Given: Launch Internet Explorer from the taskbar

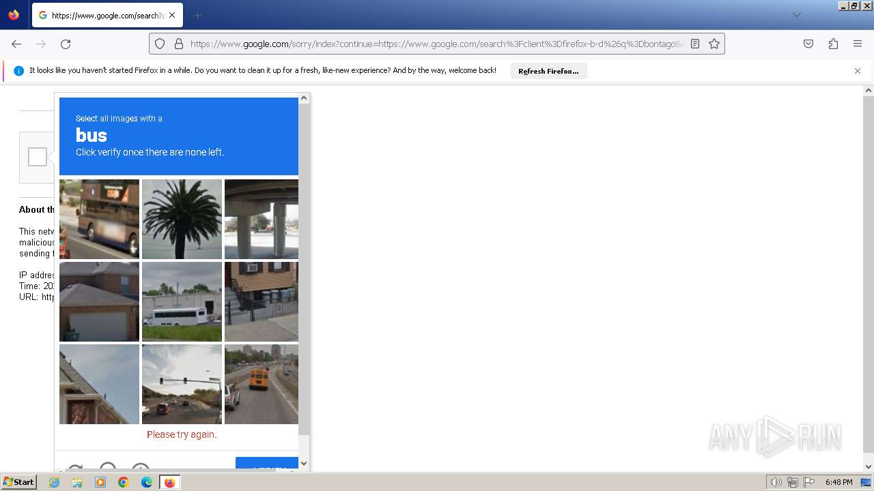Looking at the screenshot, I should coord(54,482).
